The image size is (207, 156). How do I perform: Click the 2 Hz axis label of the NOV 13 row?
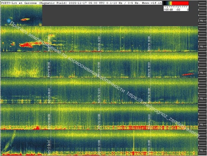200,124
